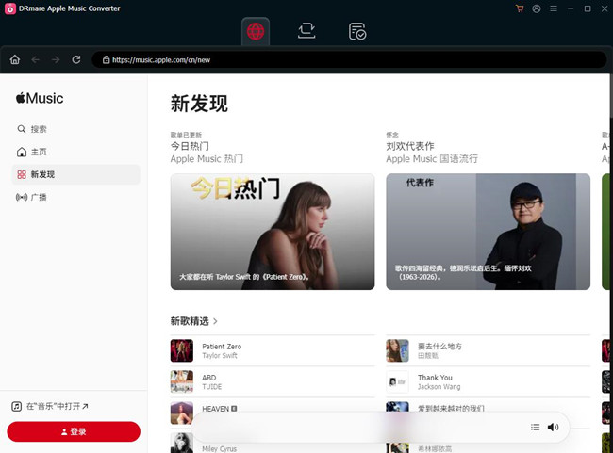Click the Apple Music logo
The image size is (613, 453).
[x=40, y=98]
